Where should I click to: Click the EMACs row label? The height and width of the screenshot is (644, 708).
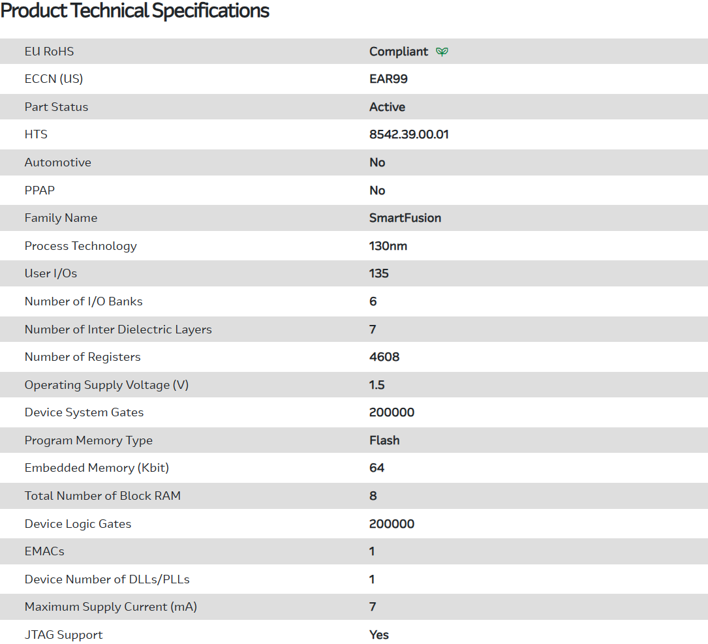[x=44, y=551]
